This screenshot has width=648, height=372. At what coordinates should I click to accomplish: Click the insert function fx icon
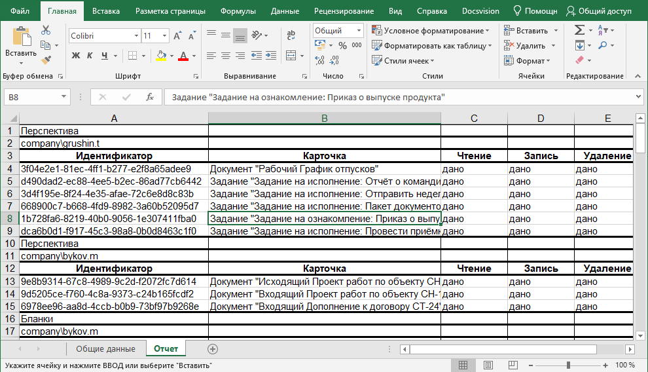point(149,97)
